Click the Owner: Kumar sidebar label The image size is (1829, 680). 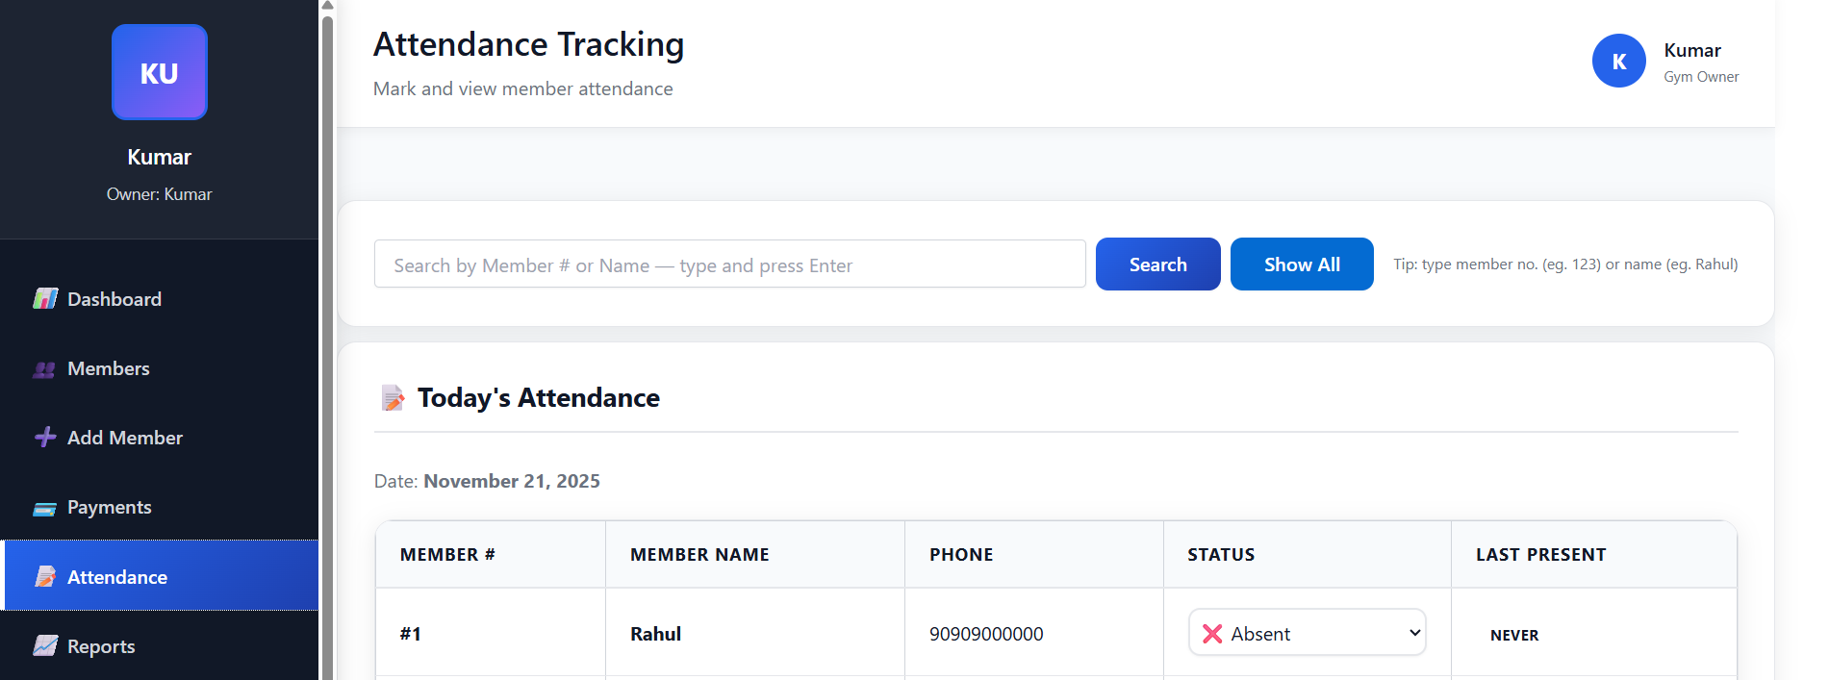tap(160, 194)
